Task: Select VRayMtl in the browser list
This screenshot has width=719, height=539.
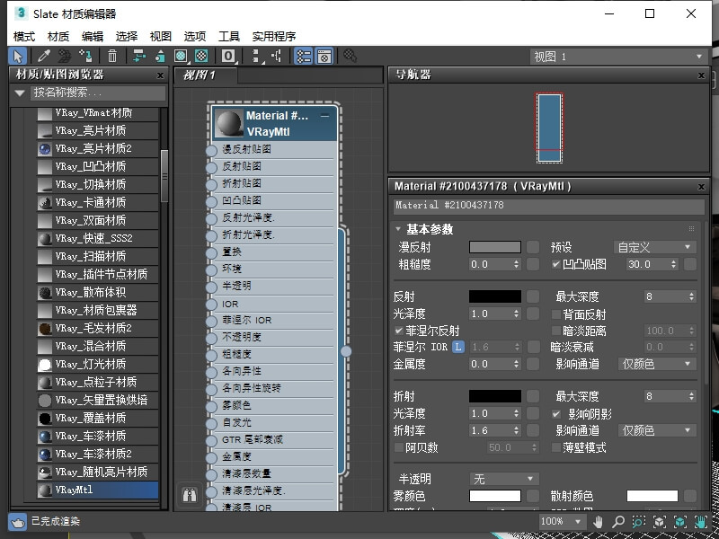Action: (x=98, y=490)
